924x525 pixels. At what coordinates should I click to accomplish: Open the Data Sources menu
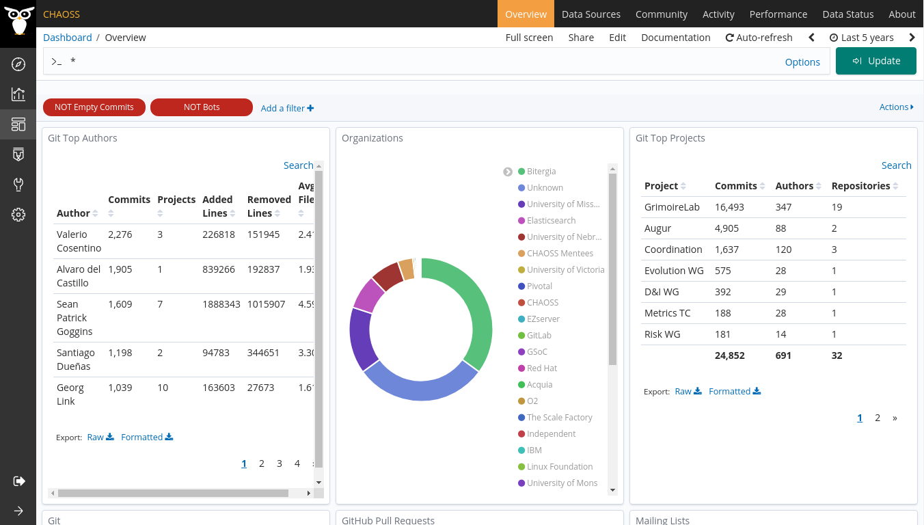click(591, 14)
